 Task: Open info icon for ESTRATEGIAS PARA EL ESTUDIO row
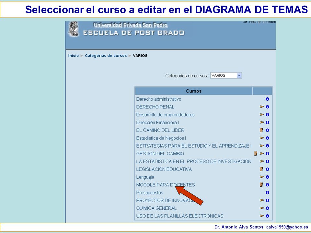267,146
